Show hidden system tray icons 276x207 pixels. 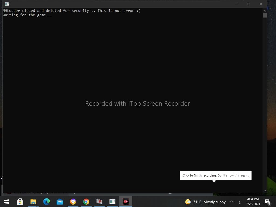(232, 202)
